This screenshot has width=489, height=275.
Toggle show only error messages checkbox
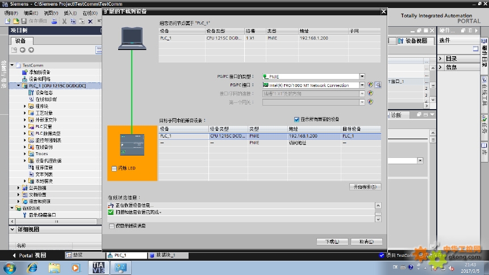coord(112,226)
